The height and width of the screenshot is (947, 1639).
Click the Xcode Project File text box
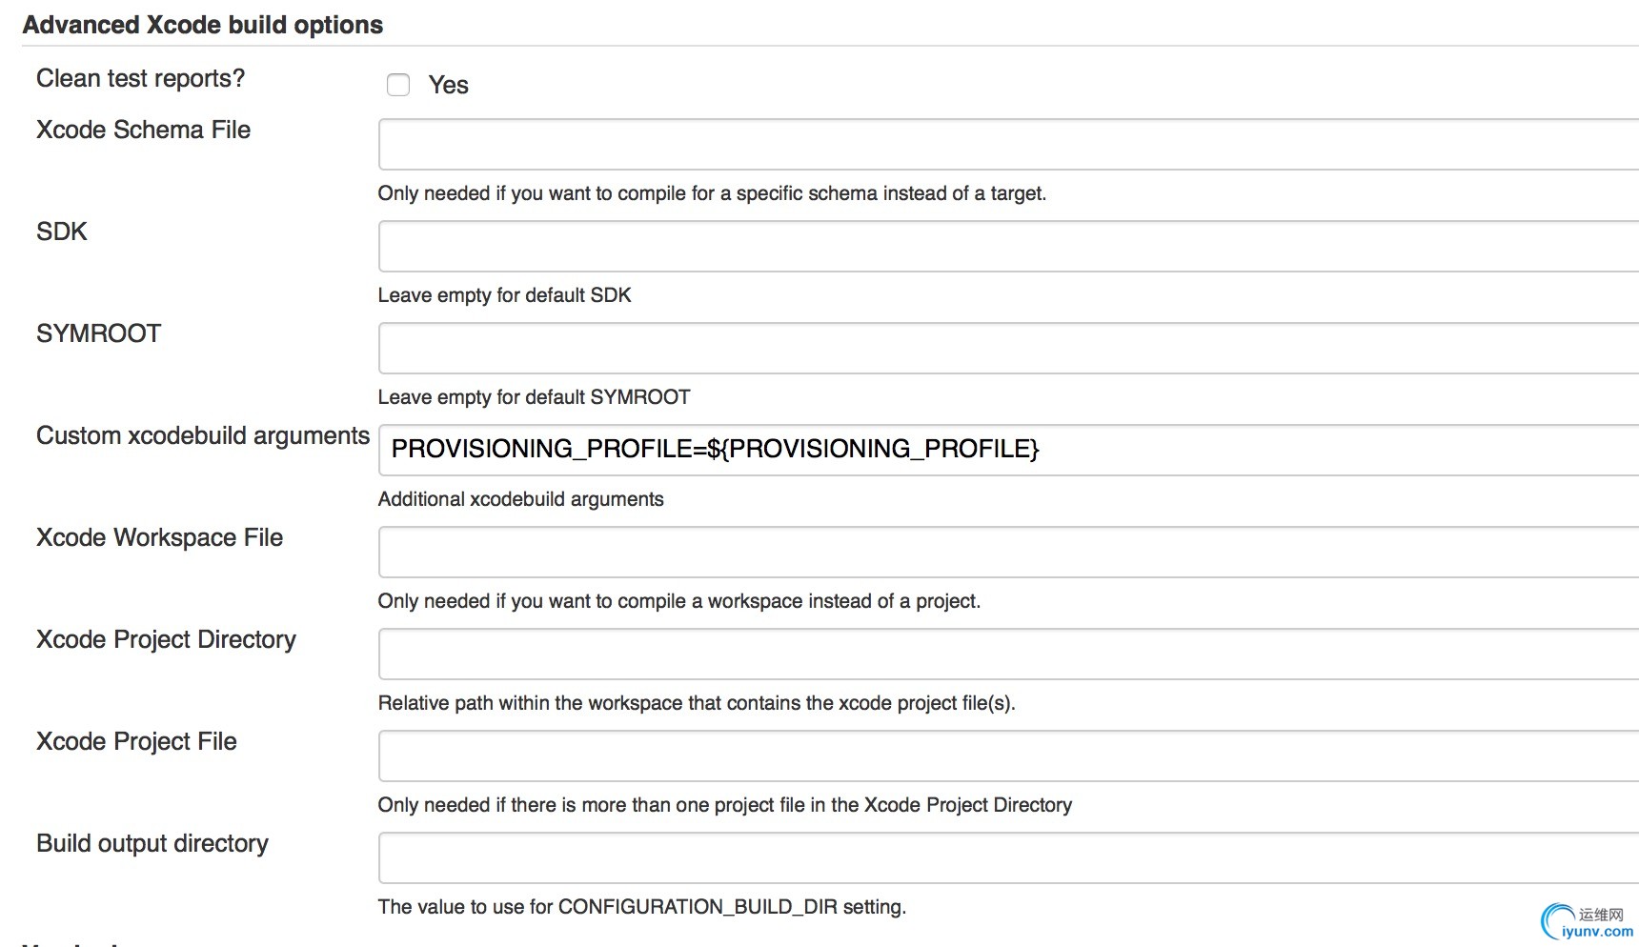[x=1008, y=756]
